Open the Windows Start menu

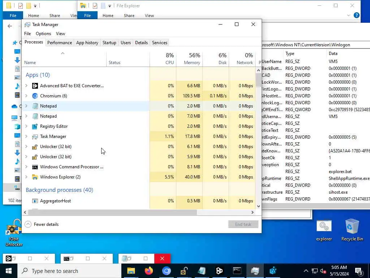9,271
